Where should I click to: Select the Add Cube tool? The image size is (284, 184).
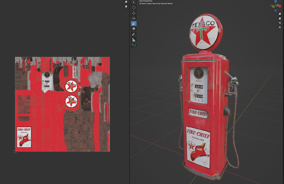[x=134, y=46]
